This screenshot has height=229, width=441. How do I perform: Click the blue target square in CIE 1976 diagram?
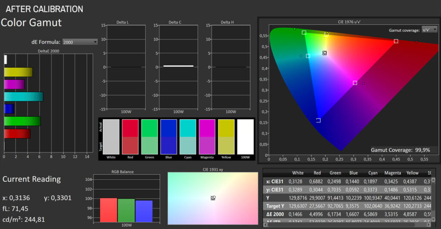[x=318, y=120]
